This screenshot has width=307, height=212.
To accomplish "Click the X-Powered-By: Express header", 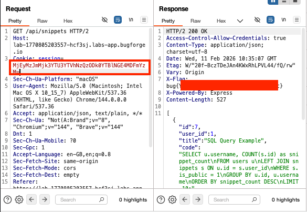I will [199, 93].
